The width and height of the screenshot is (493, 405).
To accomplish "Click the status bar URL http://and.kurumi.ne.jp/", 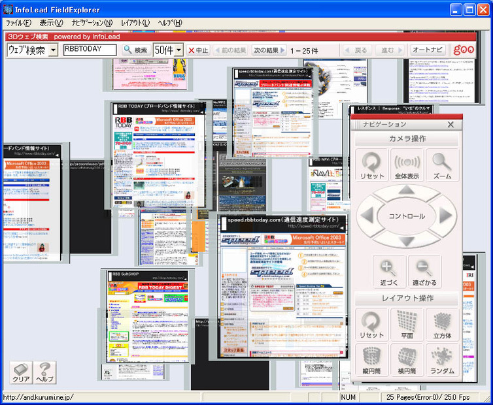I will click(x=38, y=397).
